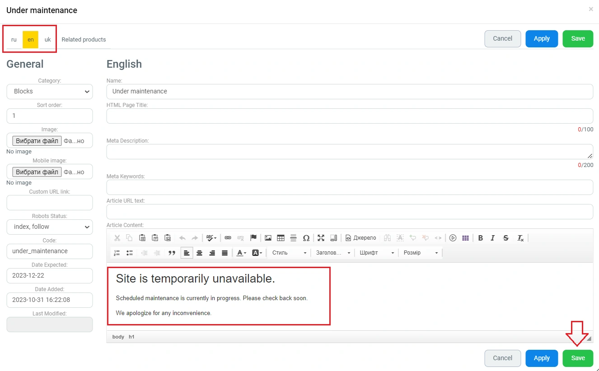Viewport: 599px width, 371px height.
Task: Toggle Italic formatting
Action: (x=493, y=238)
